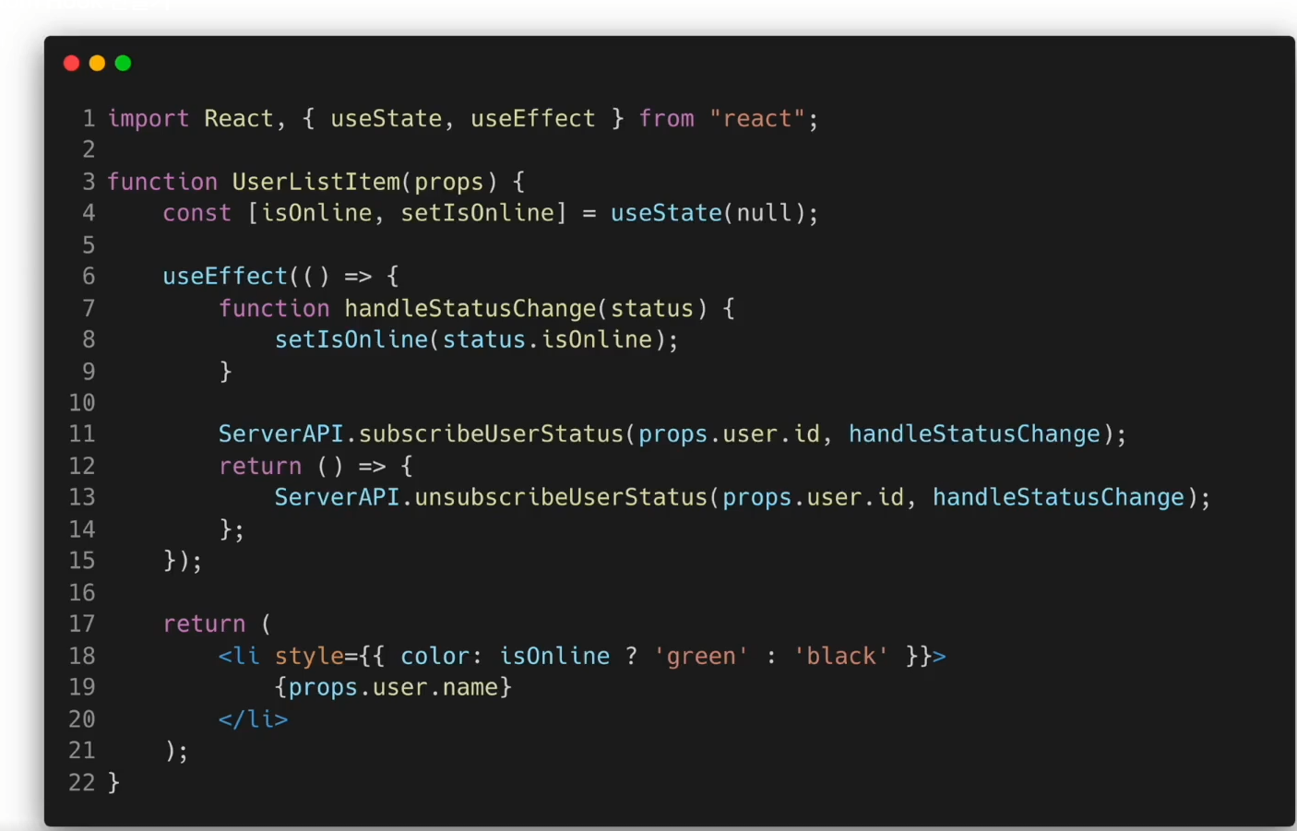This screenshot has width=1297, height=831.
Task: Click line number 22 in the gutter
Action: 82,782
